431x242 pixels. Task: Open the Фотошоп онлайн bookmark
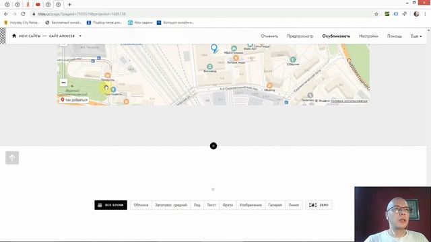pyautogui.click(x=175, y=22)
